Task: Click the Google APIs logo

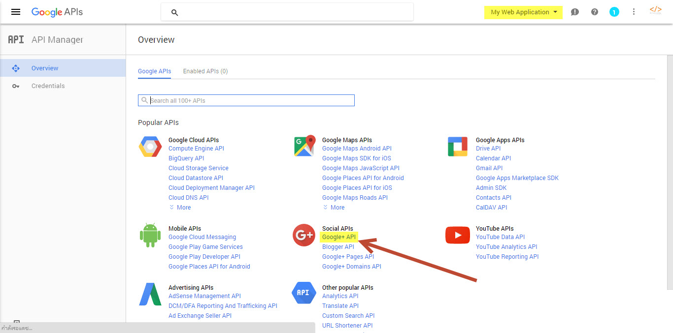Action: (57, 12)
